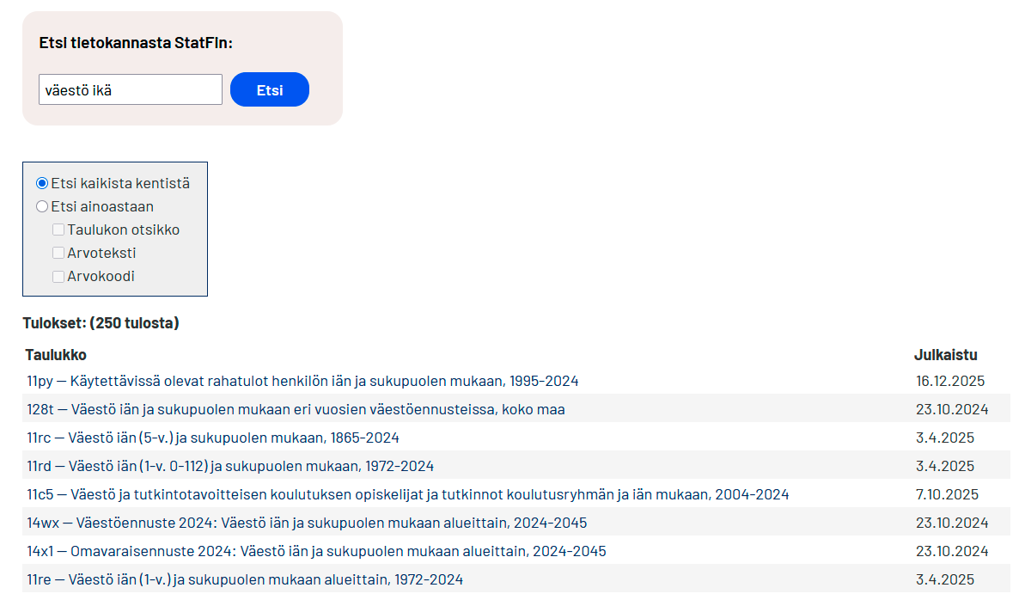Check the 'Taulukon otsikko' checkbox
The width and height of the screenshot is (1019, 600).
(58, 230)
